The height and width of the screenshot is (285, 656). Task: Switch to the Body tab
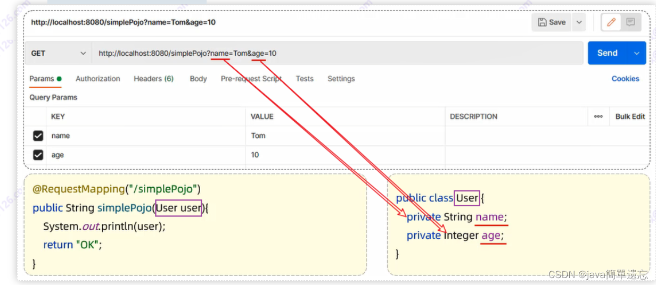tap(198, 79)
